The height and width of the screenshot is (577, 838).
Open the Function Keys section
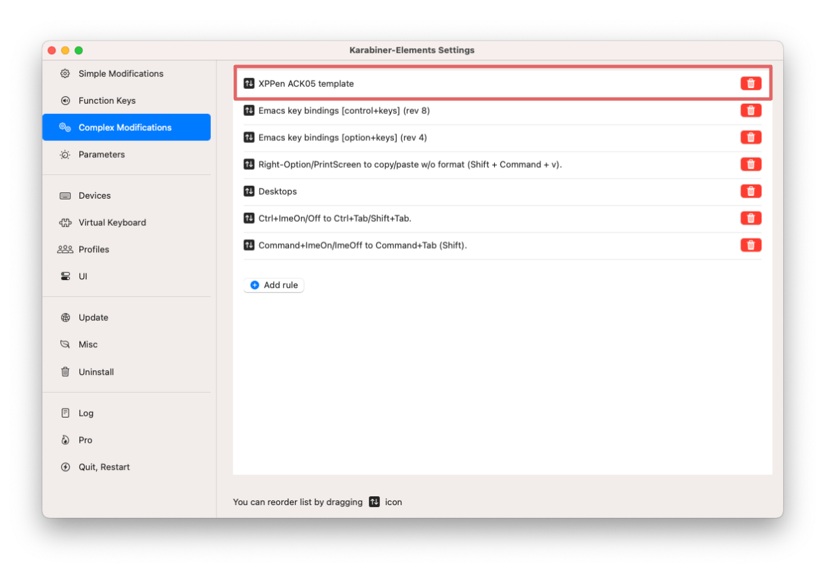(x=126, y=100)
